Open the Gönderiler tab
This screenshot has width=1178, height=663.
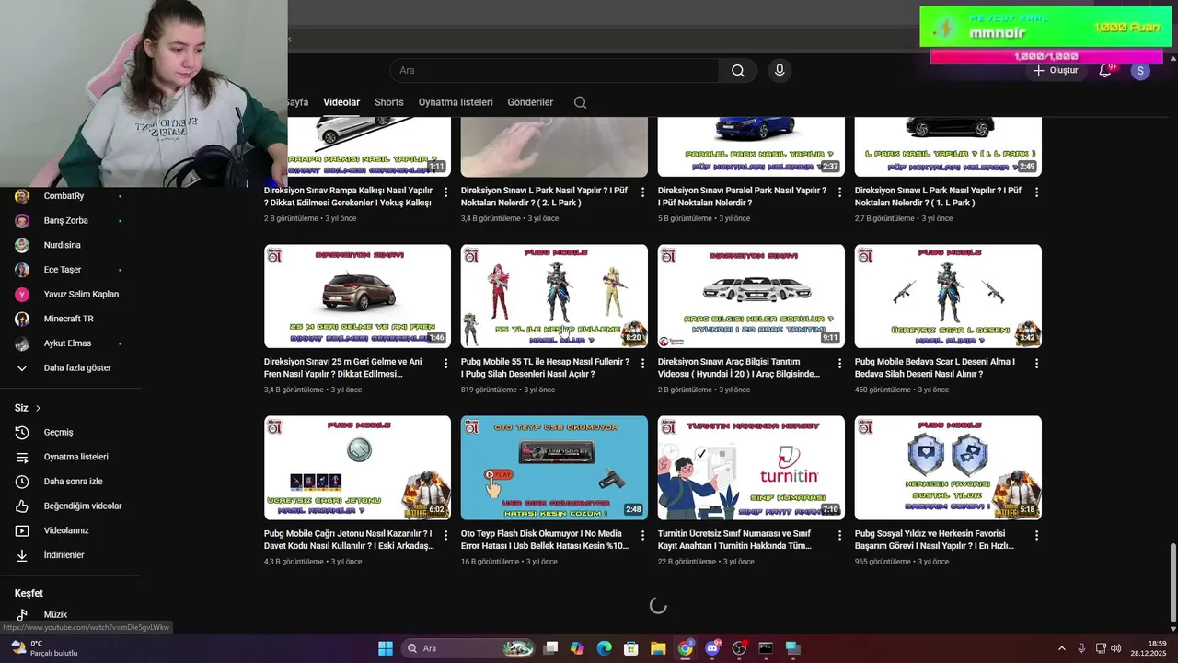(x=530, y=102)
